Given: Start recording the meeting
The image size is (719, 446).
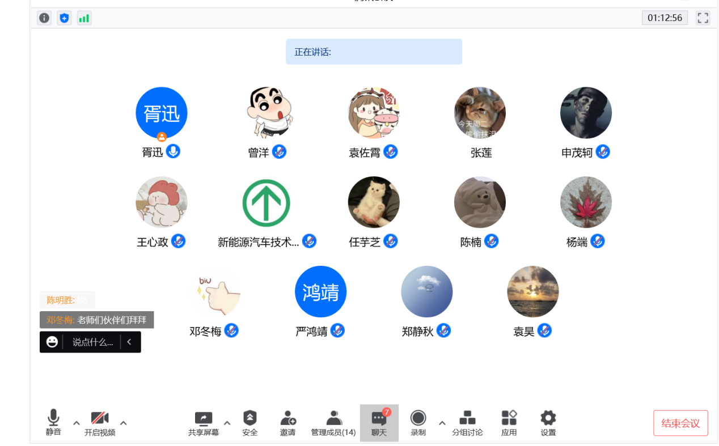Looking at the screenshot, I should [418, 423].
